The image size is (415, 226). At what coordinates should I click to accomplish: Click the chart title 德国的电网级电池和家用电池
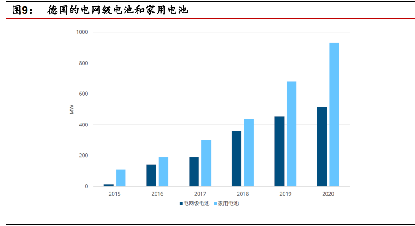click(118, 10)
